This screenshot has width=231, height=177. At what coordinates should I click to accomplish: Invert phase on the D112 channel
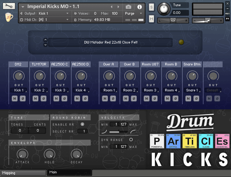23,98
